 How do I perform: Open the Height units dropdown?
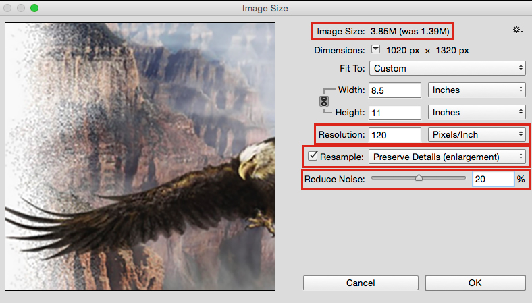pos(477,112)
